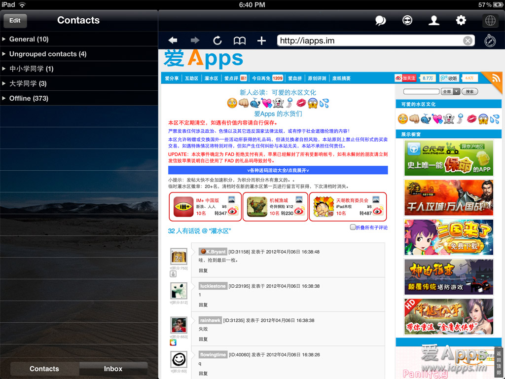Open the 三国来了 免费下载 banner
The height and width of the screenshot is (379, 505).
(449, 237)
